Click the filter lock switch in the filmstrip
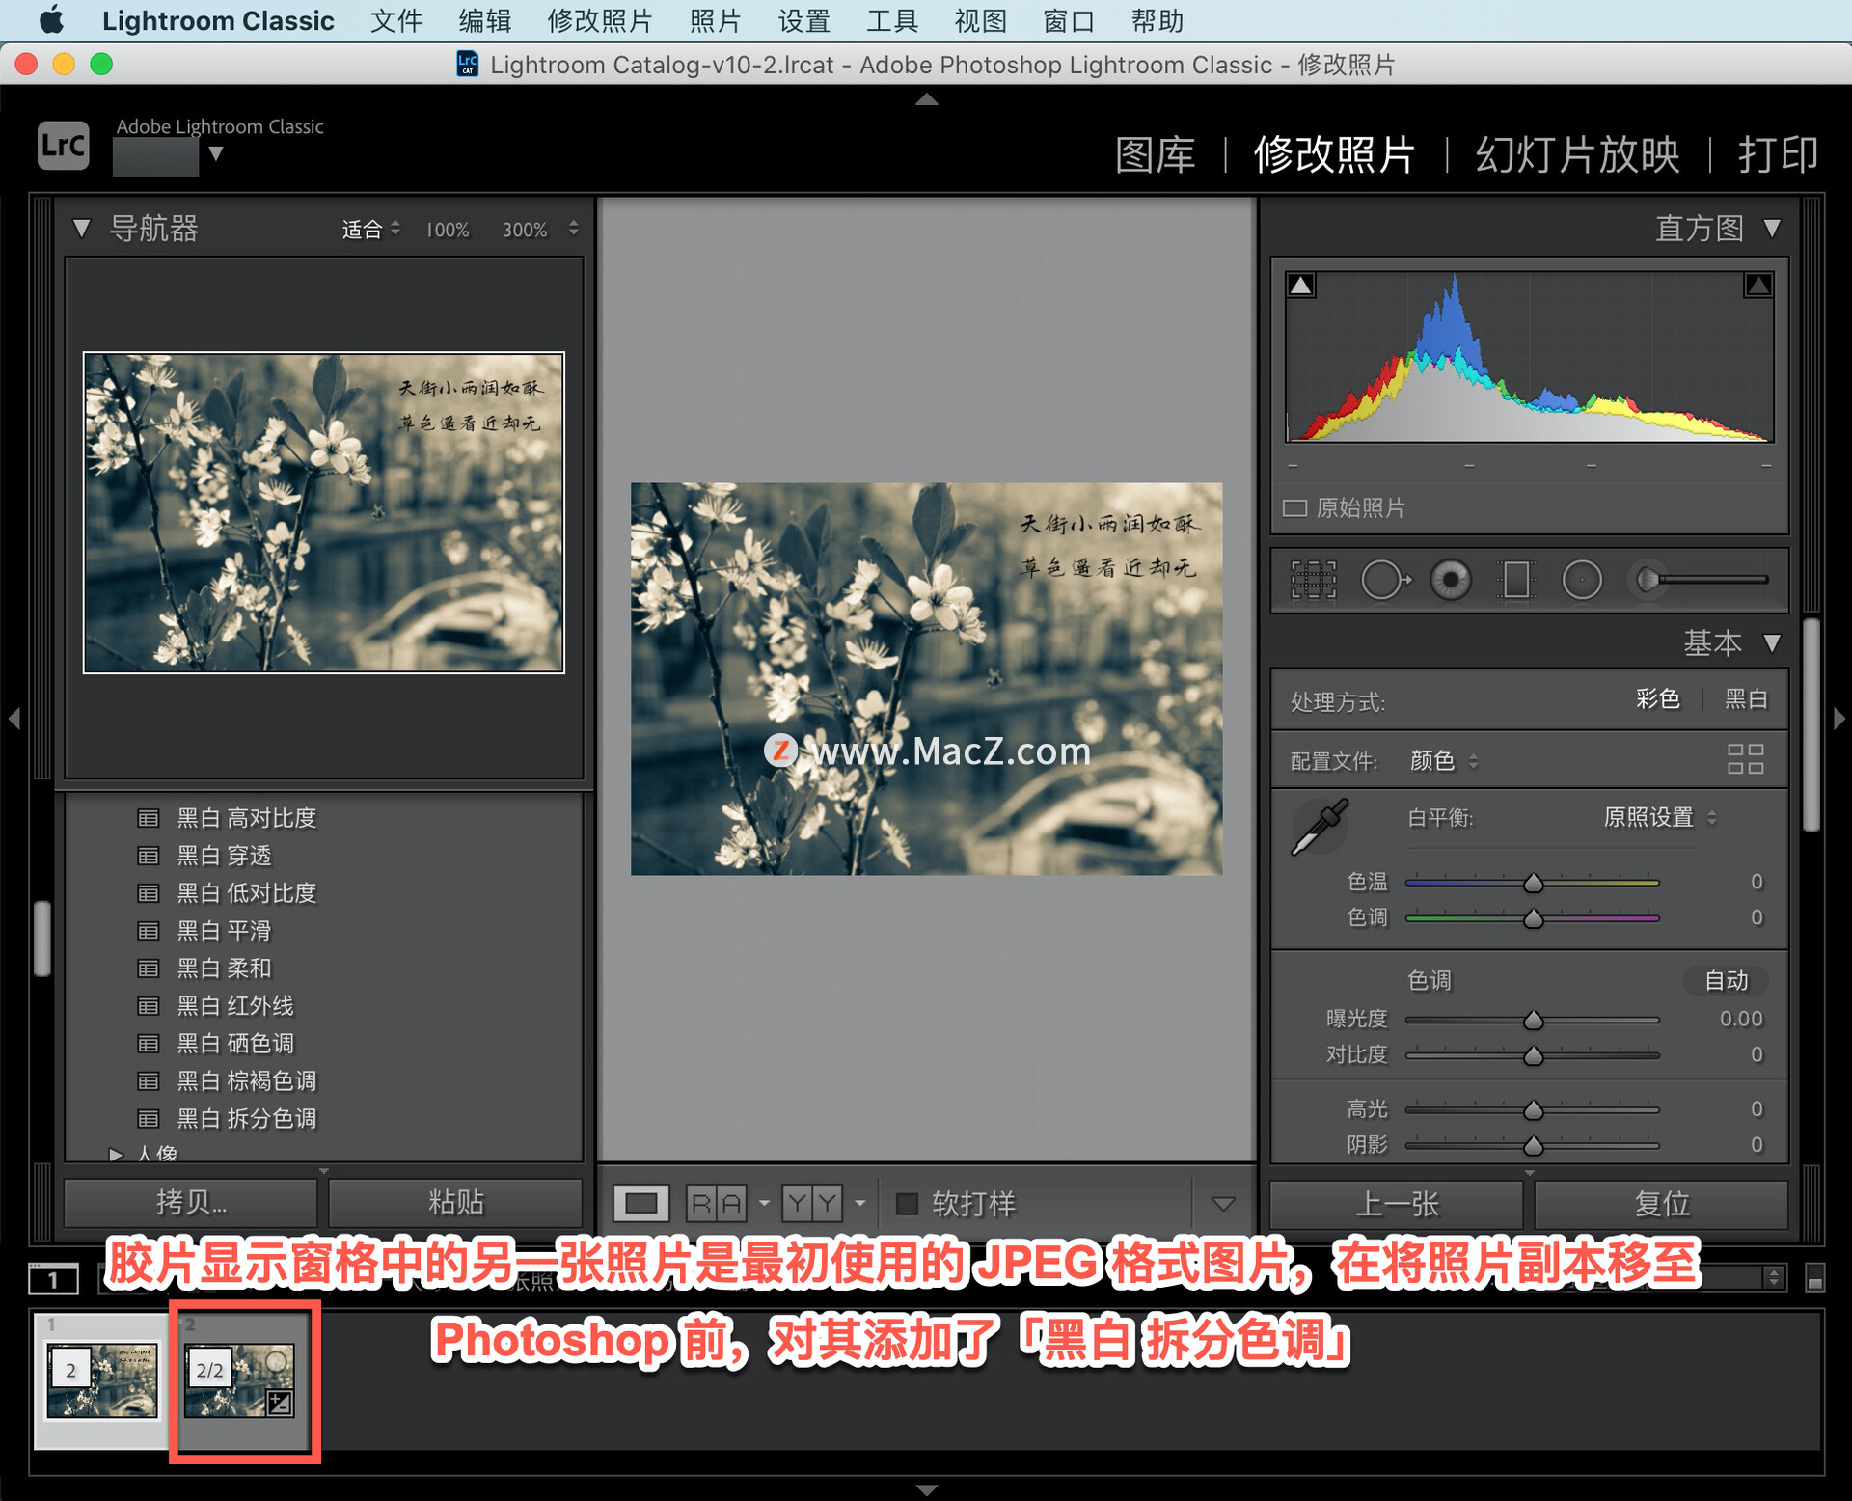This screenshot has width=1852, height=1501. click(x=1814, y=1279)
